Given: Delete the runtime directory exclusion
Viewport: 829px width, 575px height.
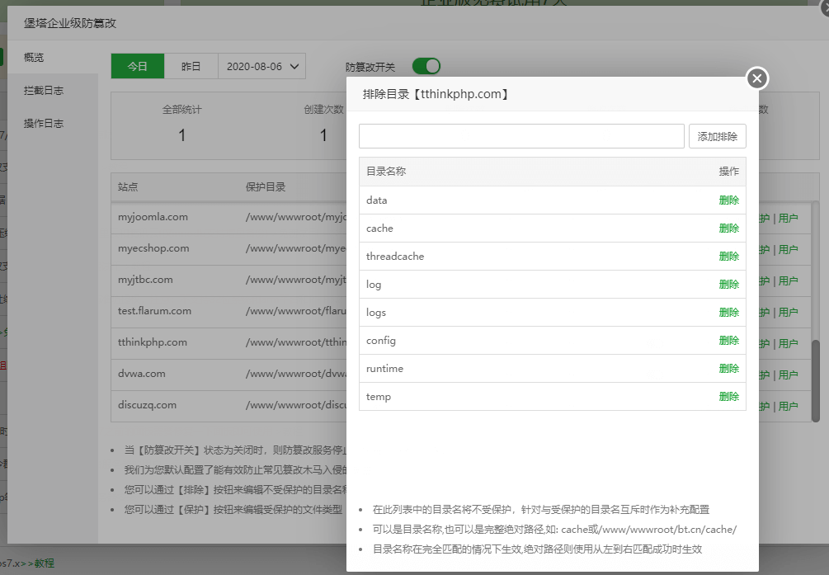Looking at the screenshot, I should (728, 368).
